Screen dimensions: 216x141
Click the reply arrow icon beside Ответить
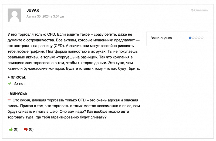tap(192, 10)
